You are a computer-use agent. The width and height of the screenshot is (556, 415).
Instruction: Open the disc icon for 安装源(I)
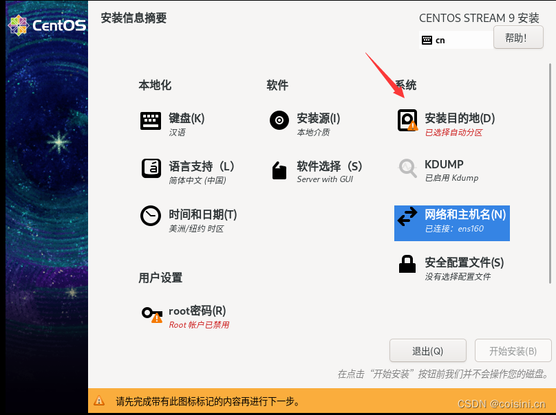coord(279,120)
